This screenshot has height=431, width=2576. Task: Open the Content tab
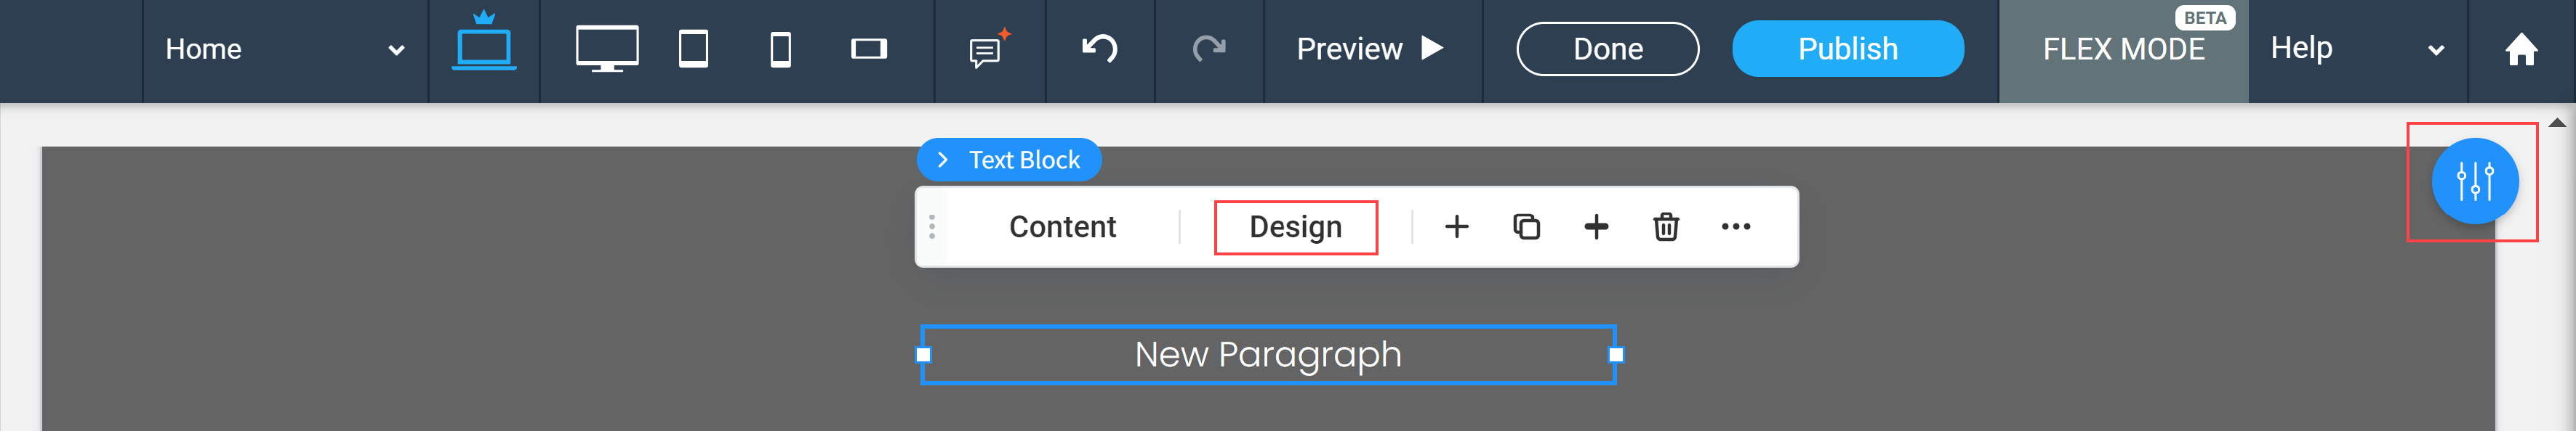click(x=1062, y=226)
